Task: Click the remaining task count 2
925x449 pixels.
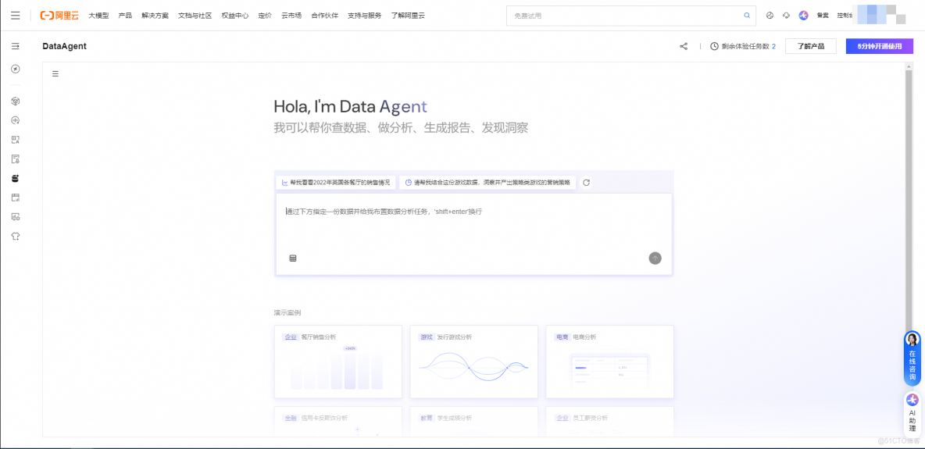Action: coord(773,46)
